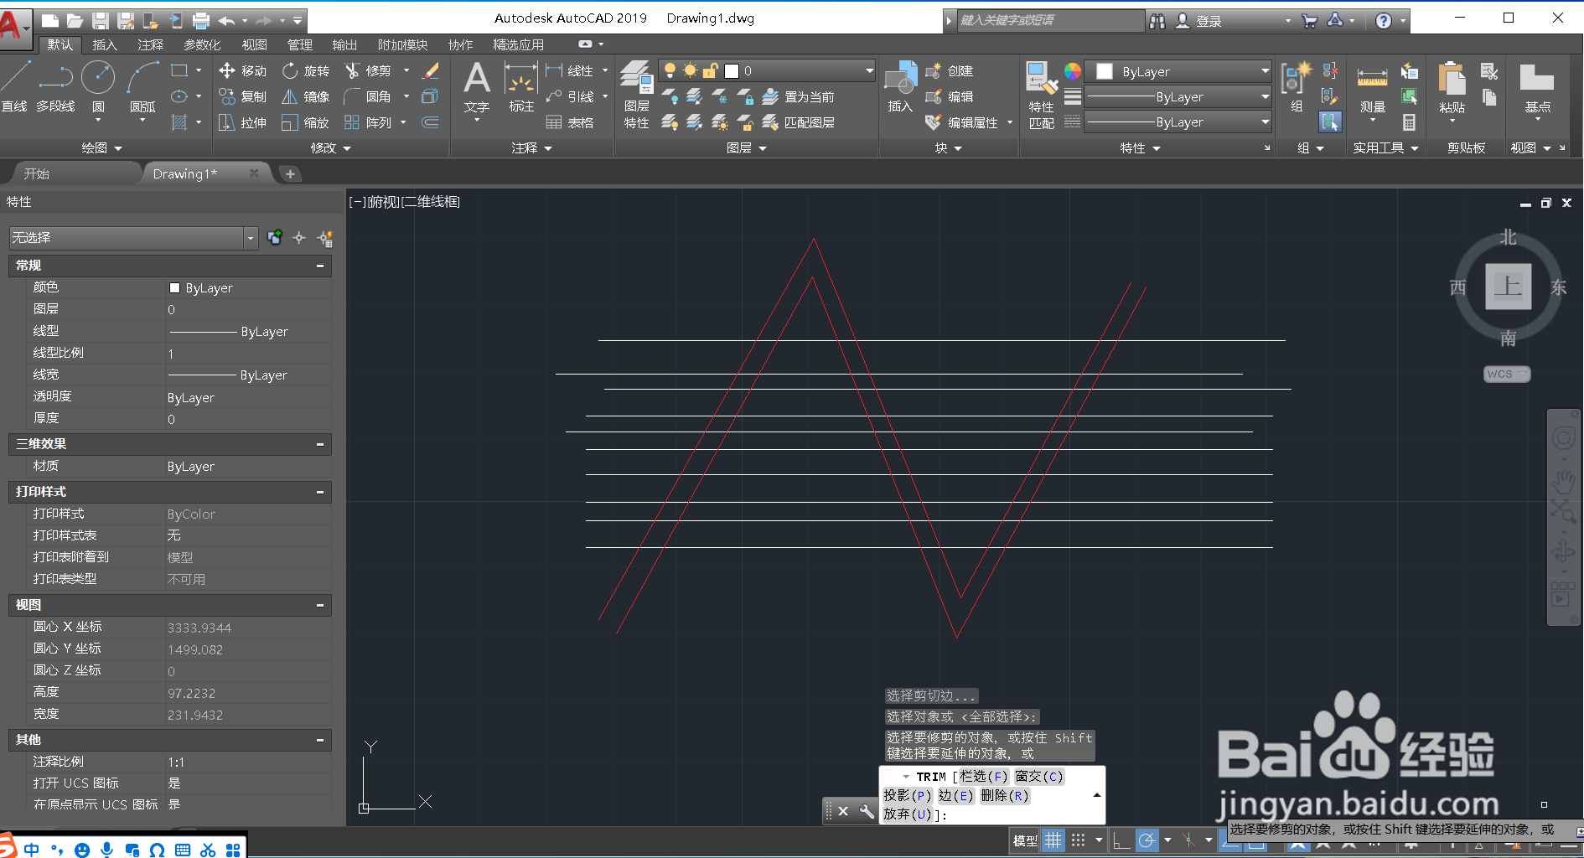Activate the Mirror (镜像) tool

[x=306, y=97]
